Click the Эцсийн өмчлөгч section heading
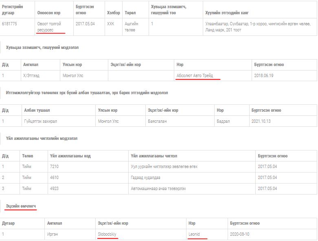Viewport: 318px width, 241px height. point(21,206)
